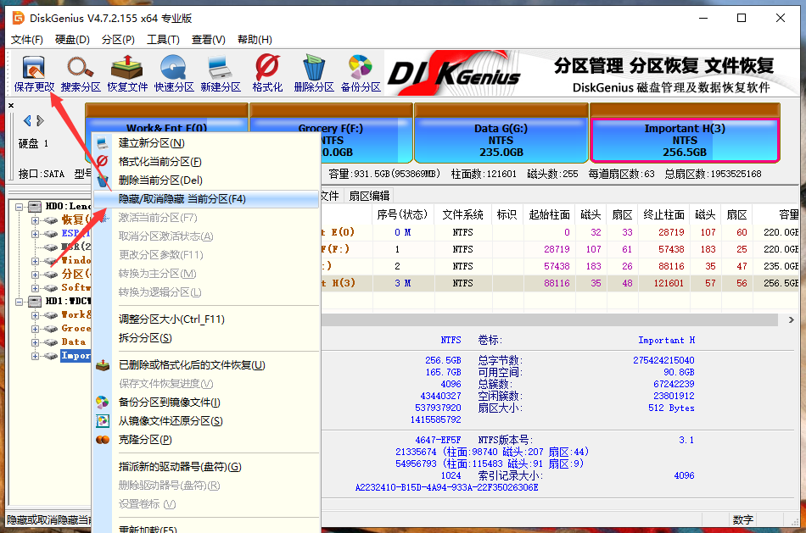Screen dimensions: 806x533
Task: Select 拆分分区(S) menu entry
Action: (x=206, y=338)
